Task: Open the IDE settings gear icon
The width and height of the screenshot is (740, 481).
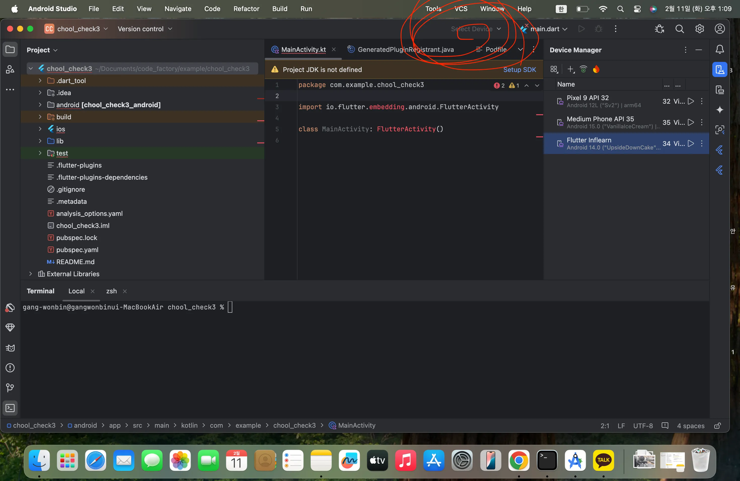Action: tap(699, 29)
